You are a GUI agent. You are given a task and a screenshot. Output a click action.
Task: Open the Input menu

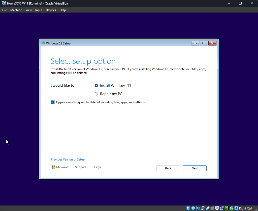click(39, 10)
